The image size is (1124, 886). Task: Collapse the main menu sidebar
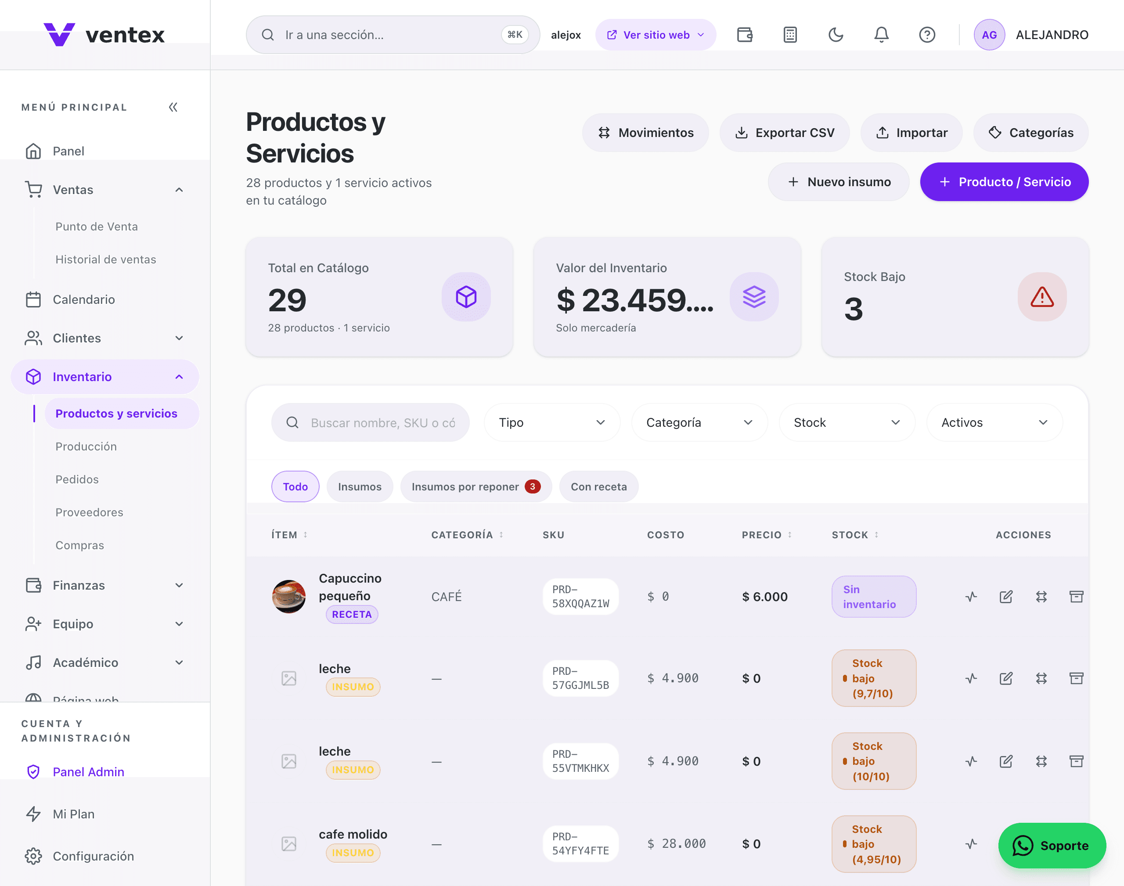(x=173, y=108)
